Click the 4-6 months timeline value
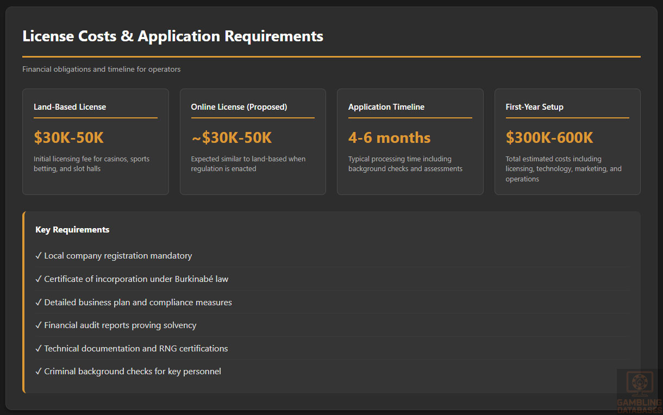Image resolution: width=663 pixels, height=415 pixels. 389,137
